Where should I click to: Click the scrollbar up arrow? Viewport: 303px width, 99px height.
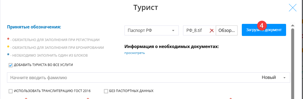(x=293, y=25)
